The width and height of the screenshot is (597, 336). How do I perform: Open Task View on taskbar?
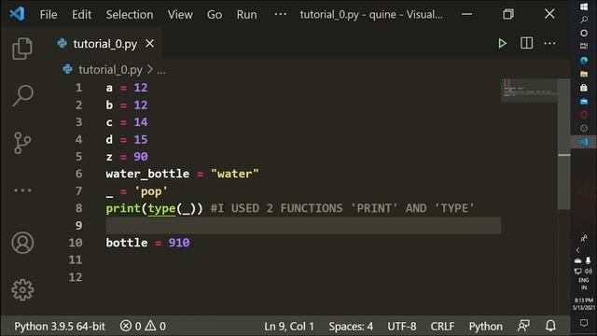point(584,46)
